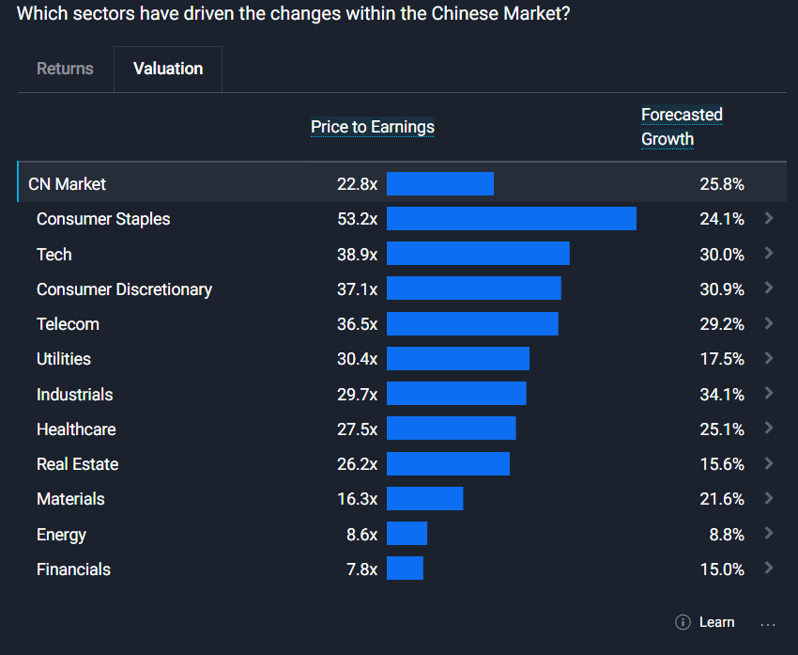Screen dimensions: 798x655
Task: Click the Consumer Staples blue P/E bar
Action: click(511, 219)
